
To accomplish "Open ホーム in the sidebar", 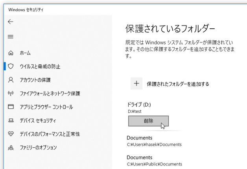I will pyautogui.click(x=25, y=53).
